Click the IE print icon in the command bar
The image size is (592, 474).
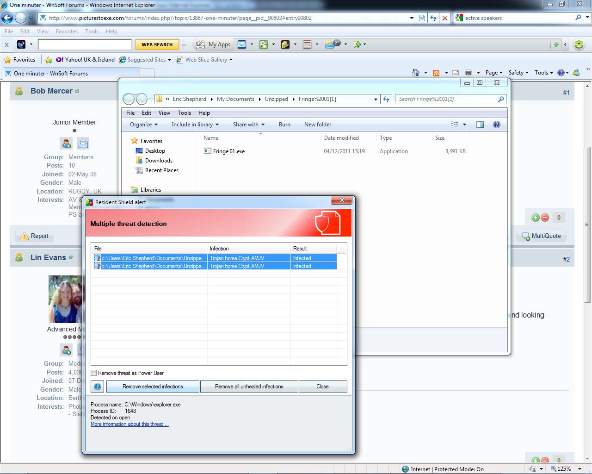pyautogui.click(x=469, y=73)
